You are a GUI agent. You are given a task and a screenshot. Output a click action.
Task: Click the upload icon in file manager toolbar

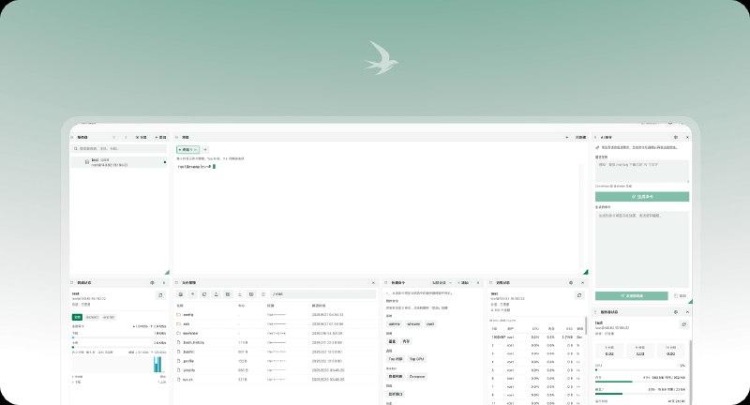click(216, 294)
